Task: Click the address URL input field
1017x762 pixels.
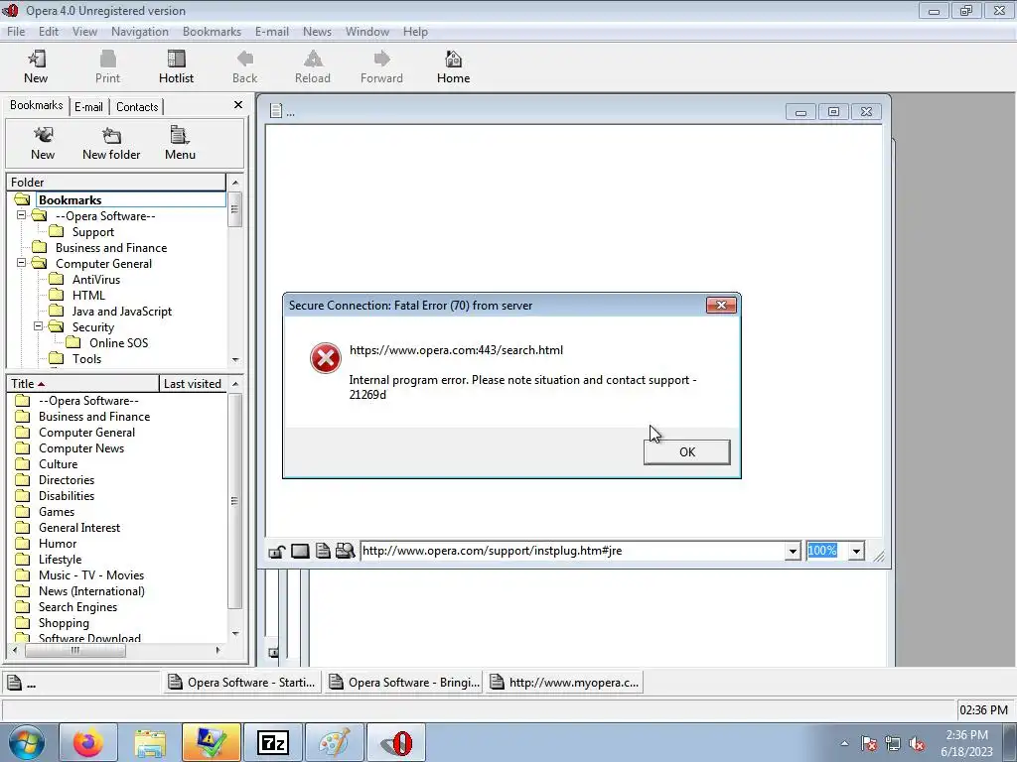Action: pyautogui.click(x=573, y=552)
